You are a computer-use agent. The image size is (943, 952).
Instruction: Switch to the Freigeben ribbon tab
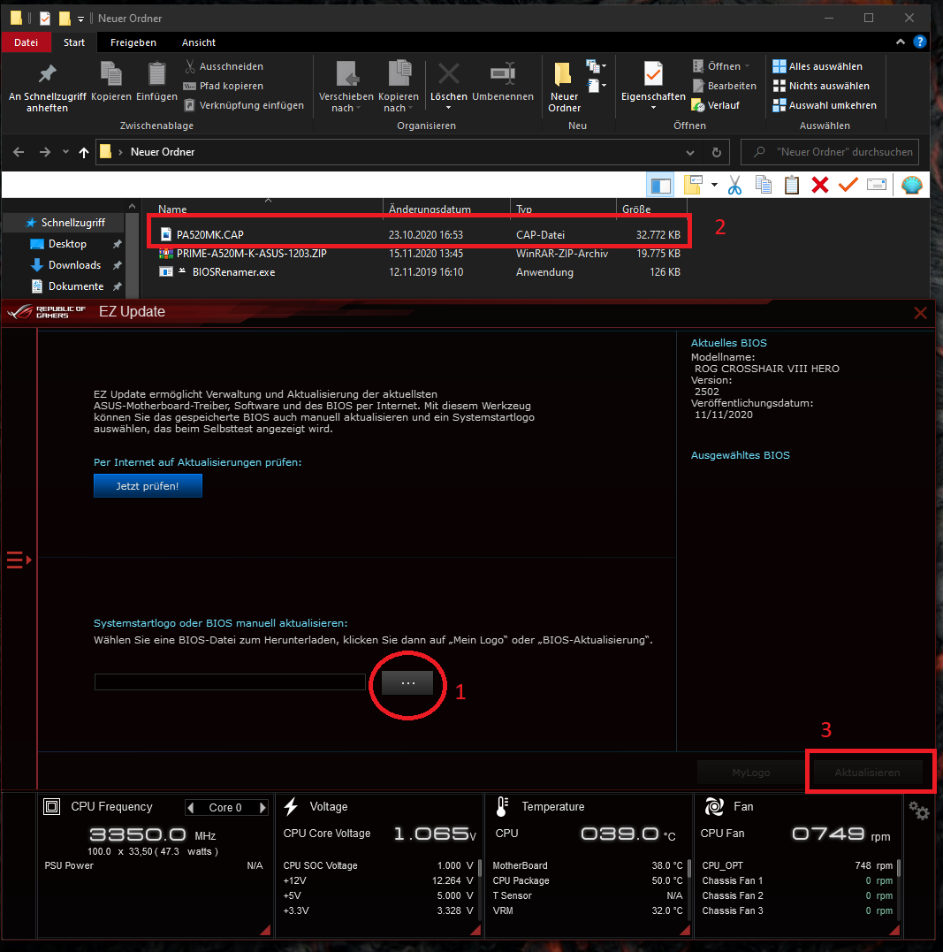(x=133, y=42)
